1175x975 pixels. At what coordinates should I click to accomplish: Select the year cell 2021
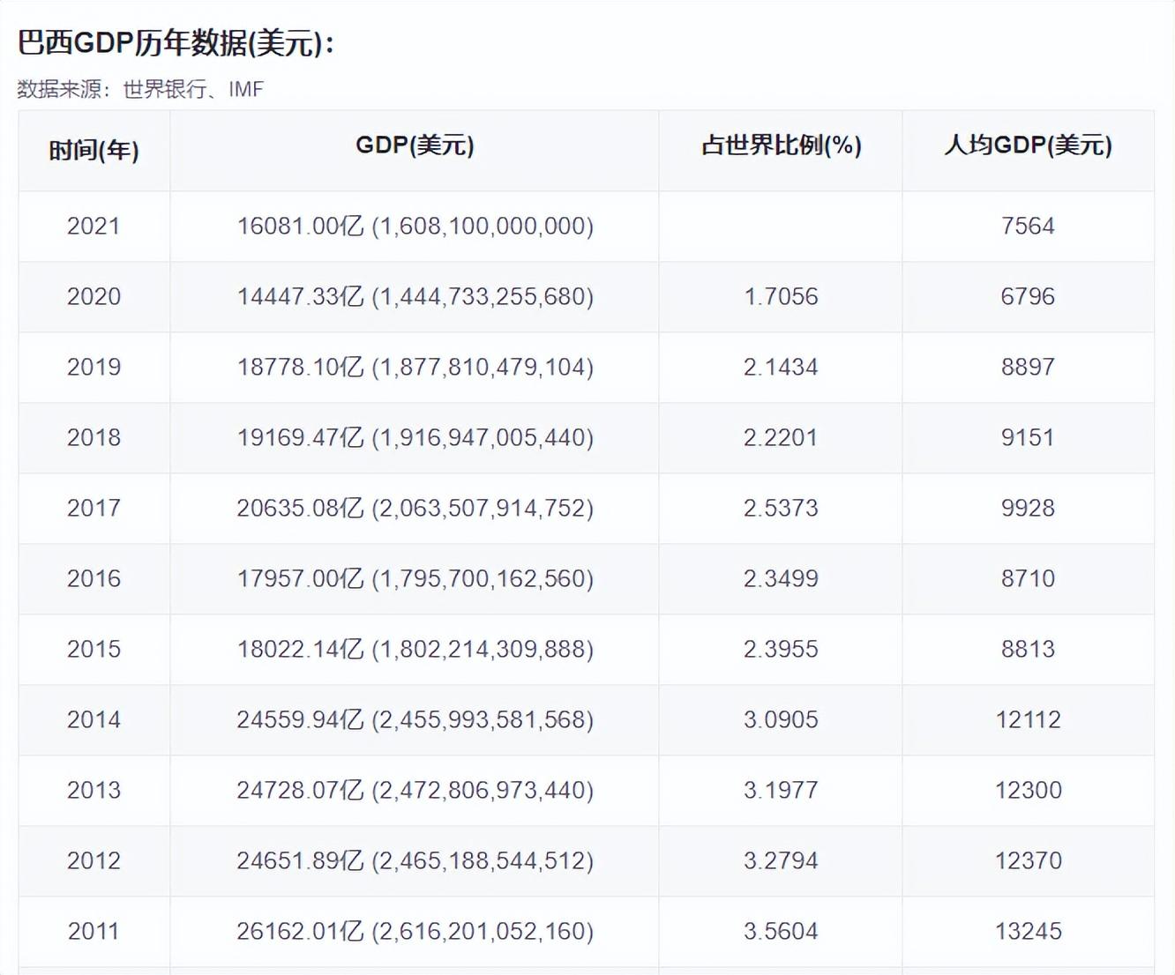94,226
